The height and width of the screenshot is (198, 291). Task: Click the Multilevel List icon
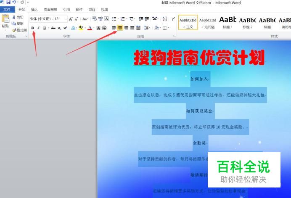131,19
